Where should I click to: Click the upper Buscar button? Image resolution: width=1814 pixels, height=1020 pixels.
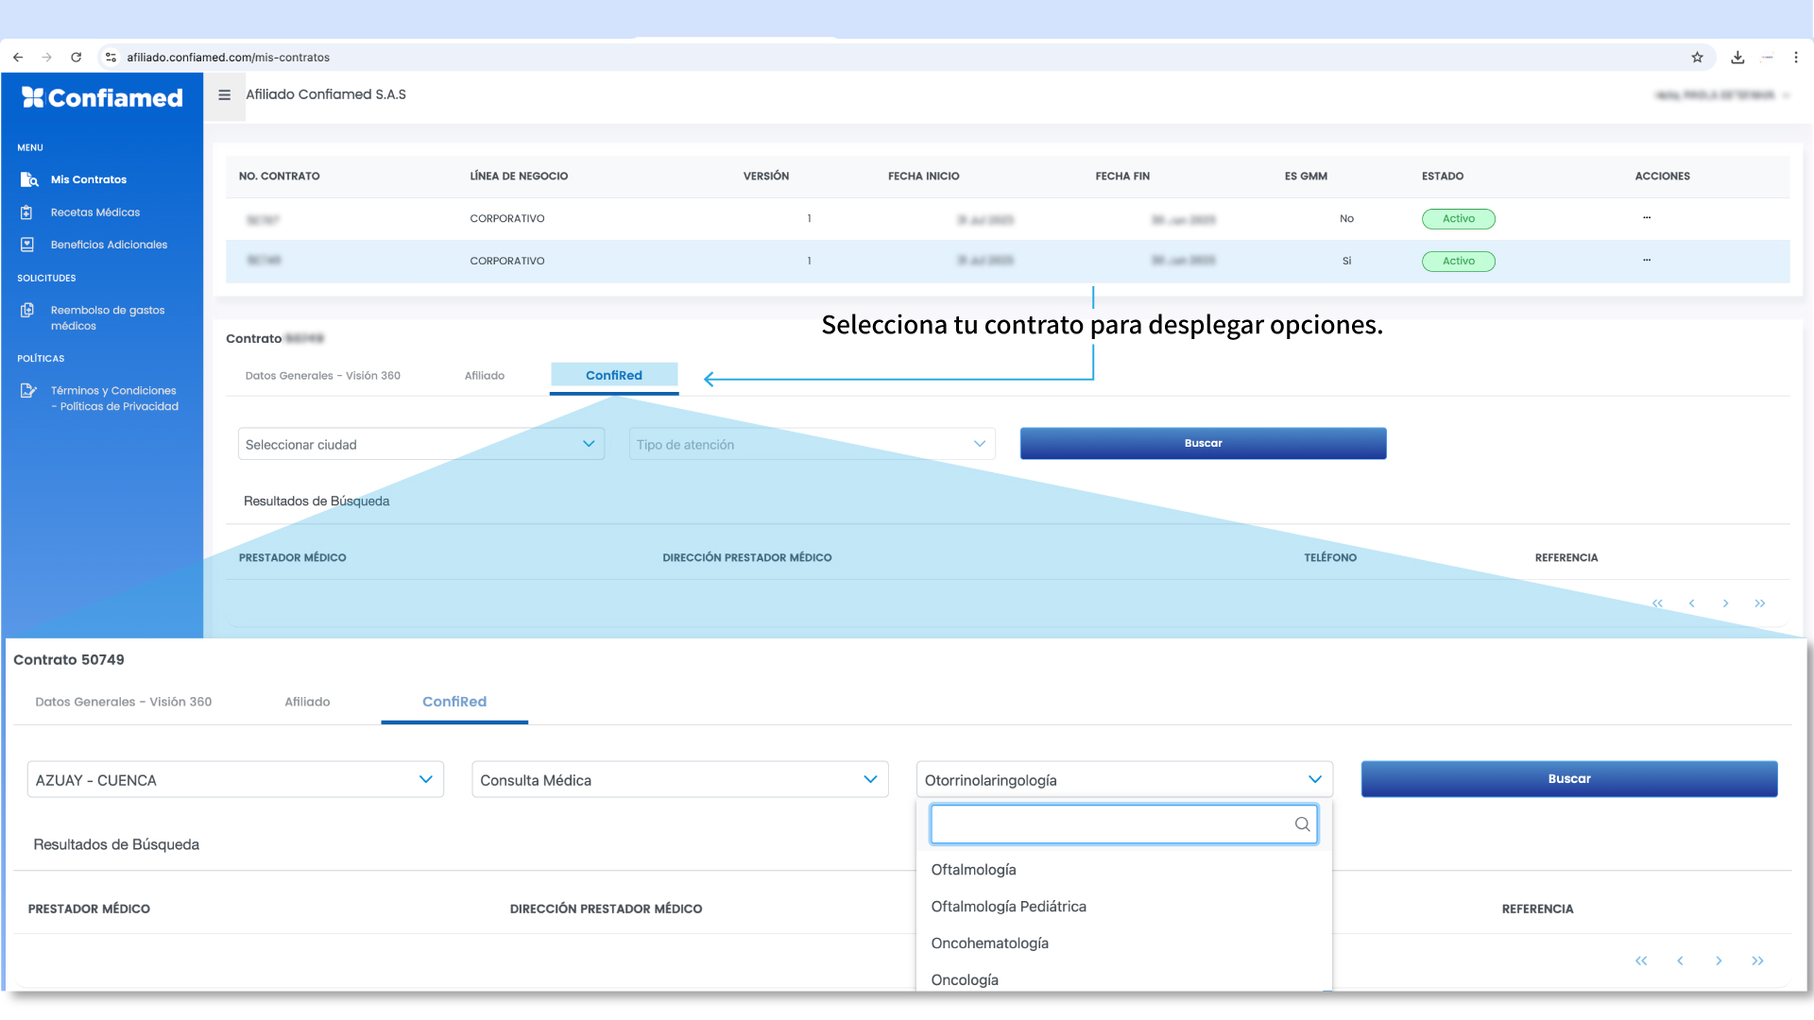pos(1203,443)
